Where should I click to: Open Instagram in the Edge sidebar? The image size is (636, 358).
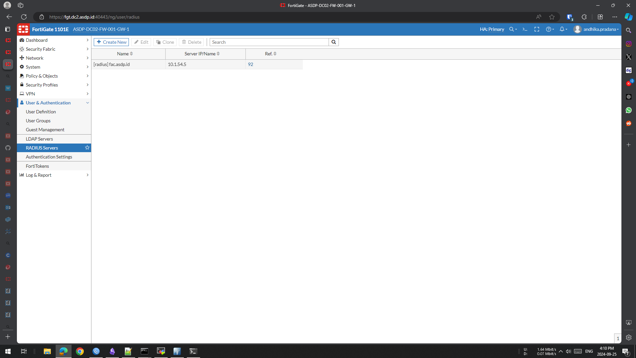coord(628,44)
